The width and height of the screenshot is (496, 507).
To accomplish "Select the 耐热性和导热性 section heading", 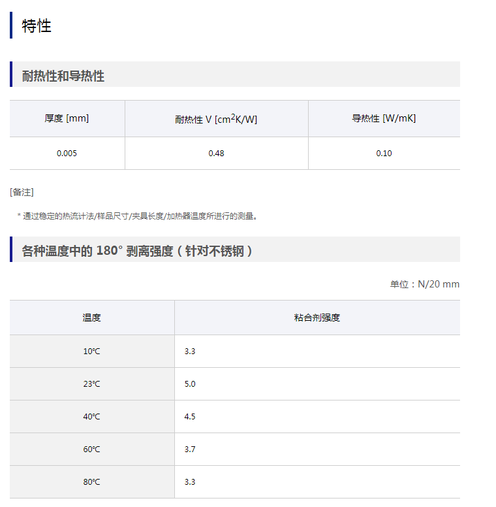I will click(63, 76).
